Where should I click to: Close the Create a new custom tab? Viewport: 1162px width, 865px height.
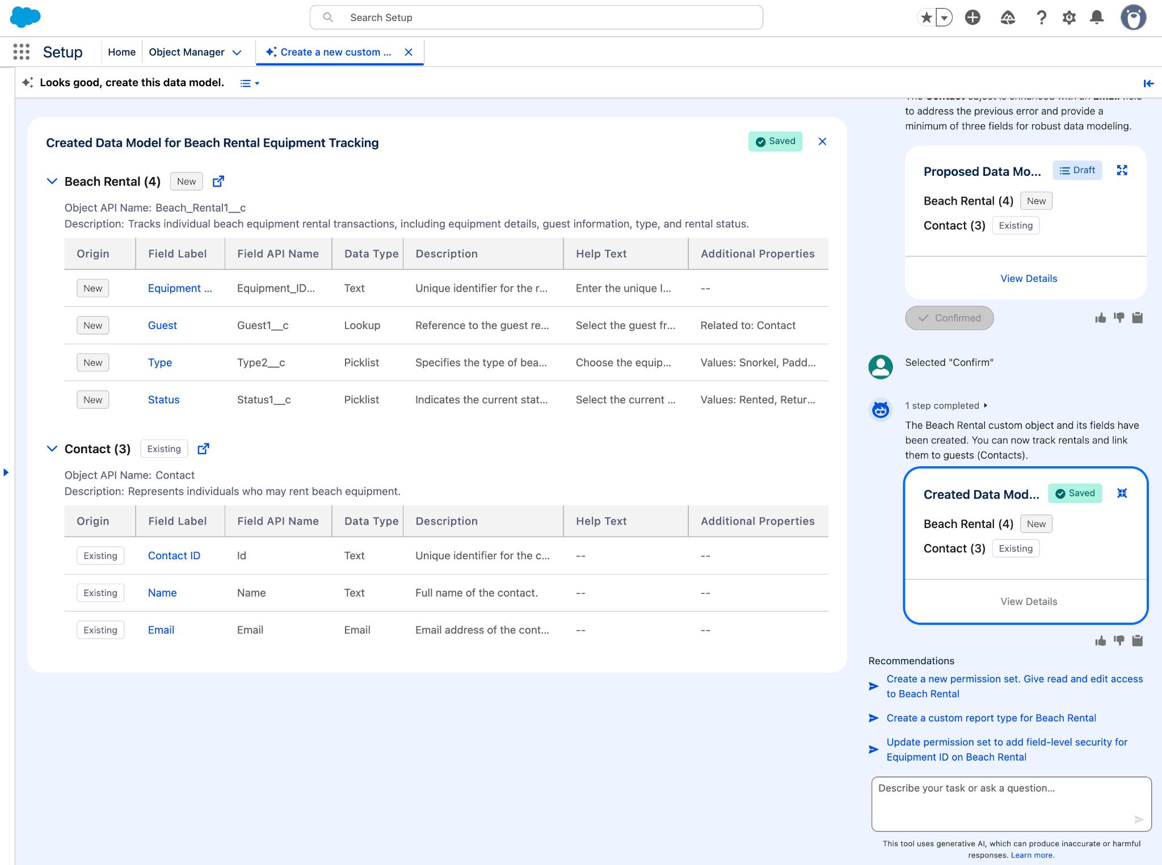pos(409,52)
